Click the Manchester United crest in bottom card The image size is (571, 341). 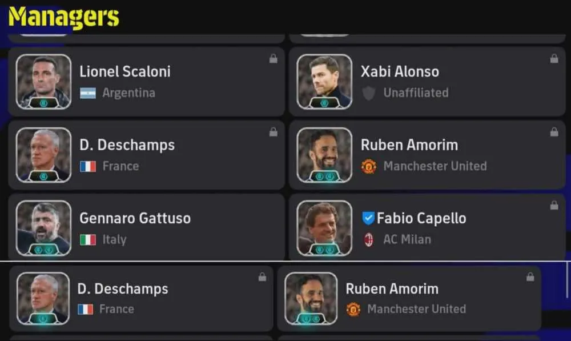[353, 310]
